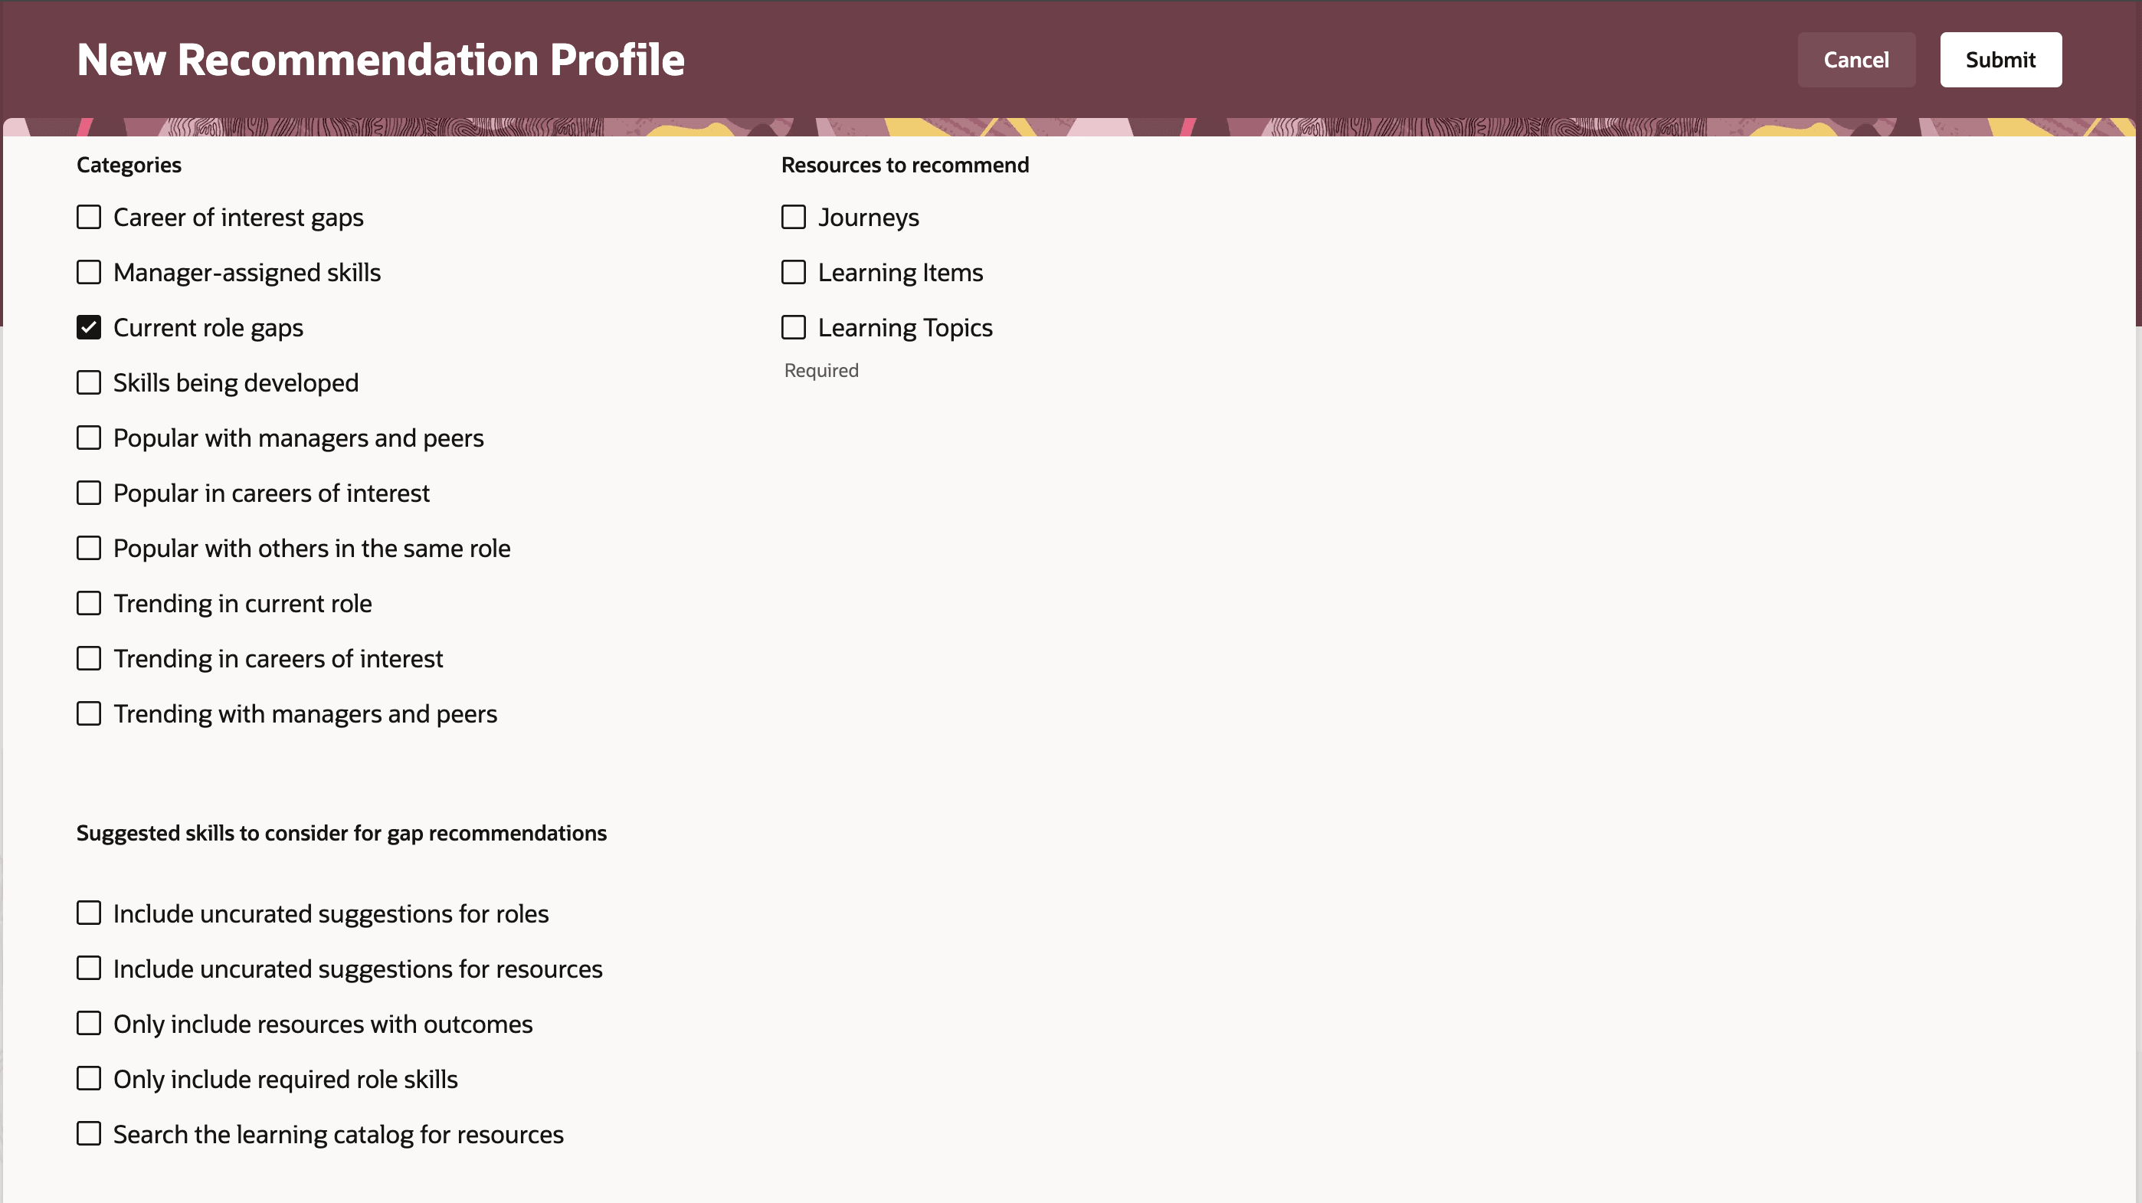Check Manager-assigned skills category
The height and width of the screenshot is (1203, 2142).
89,272
